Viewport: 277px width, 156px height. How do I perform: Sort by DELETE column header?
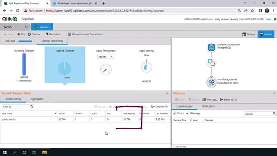click(97, 114)
